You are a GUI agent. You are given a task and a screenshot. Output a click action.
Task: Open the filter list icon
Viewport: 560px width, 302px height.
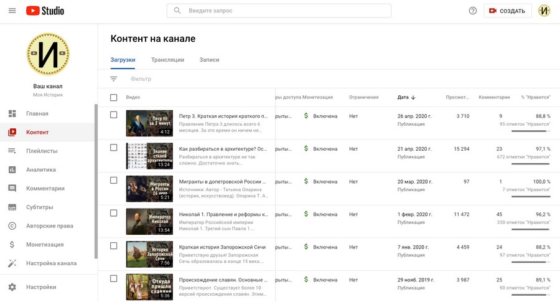point(113,79)
